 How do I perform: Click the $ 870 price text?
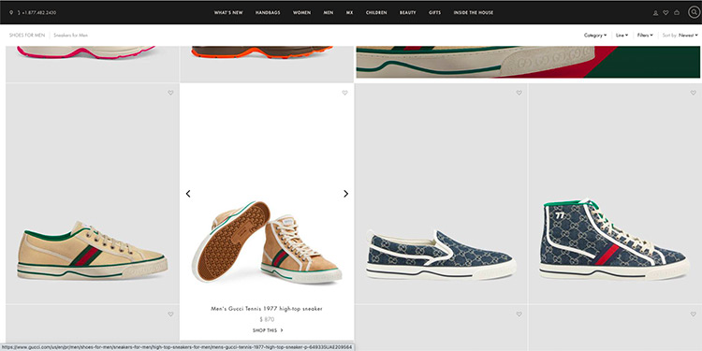coord(267,319)
